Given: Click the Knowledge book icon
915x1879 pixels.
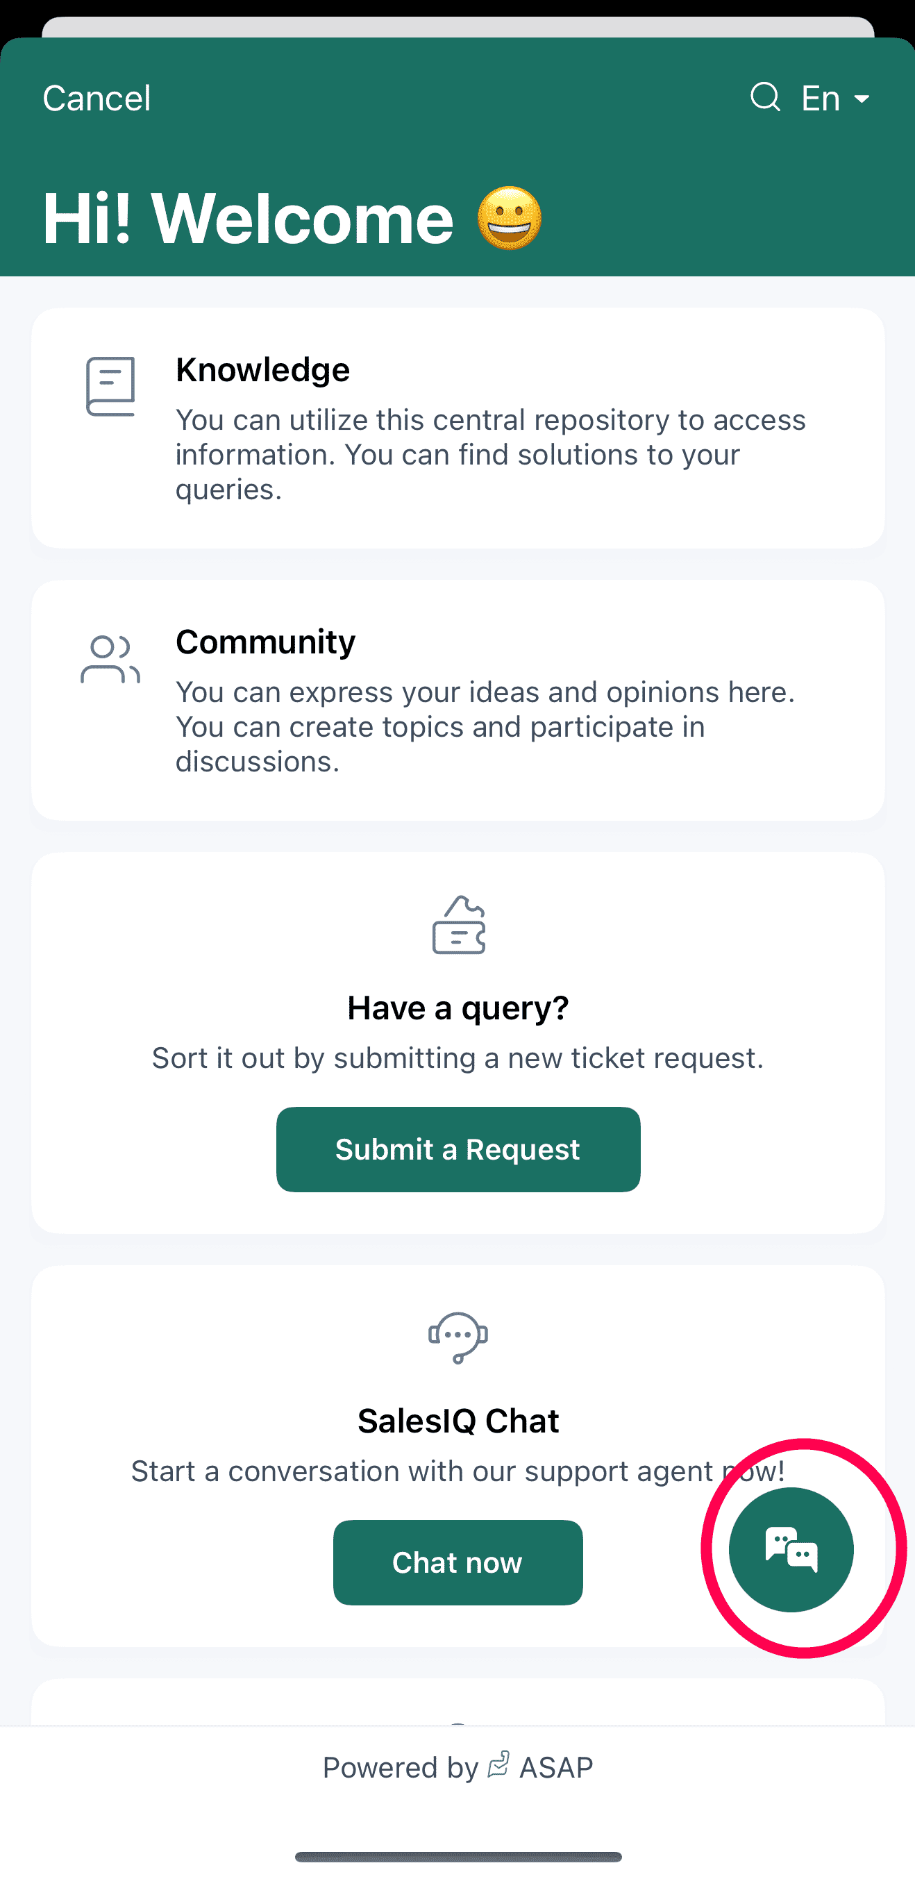Looking at the screenshot, I should pyautogui.click(x=111, y=387).
